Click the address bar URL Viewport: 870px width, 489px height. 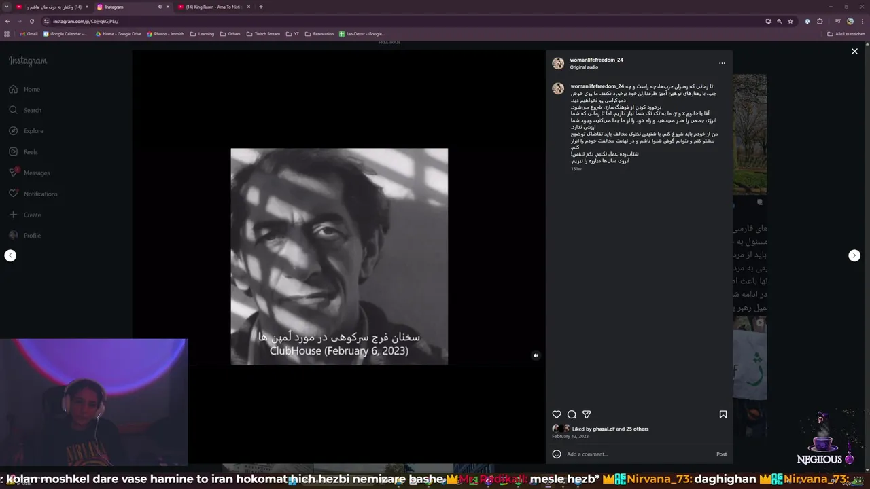[86, 21]
